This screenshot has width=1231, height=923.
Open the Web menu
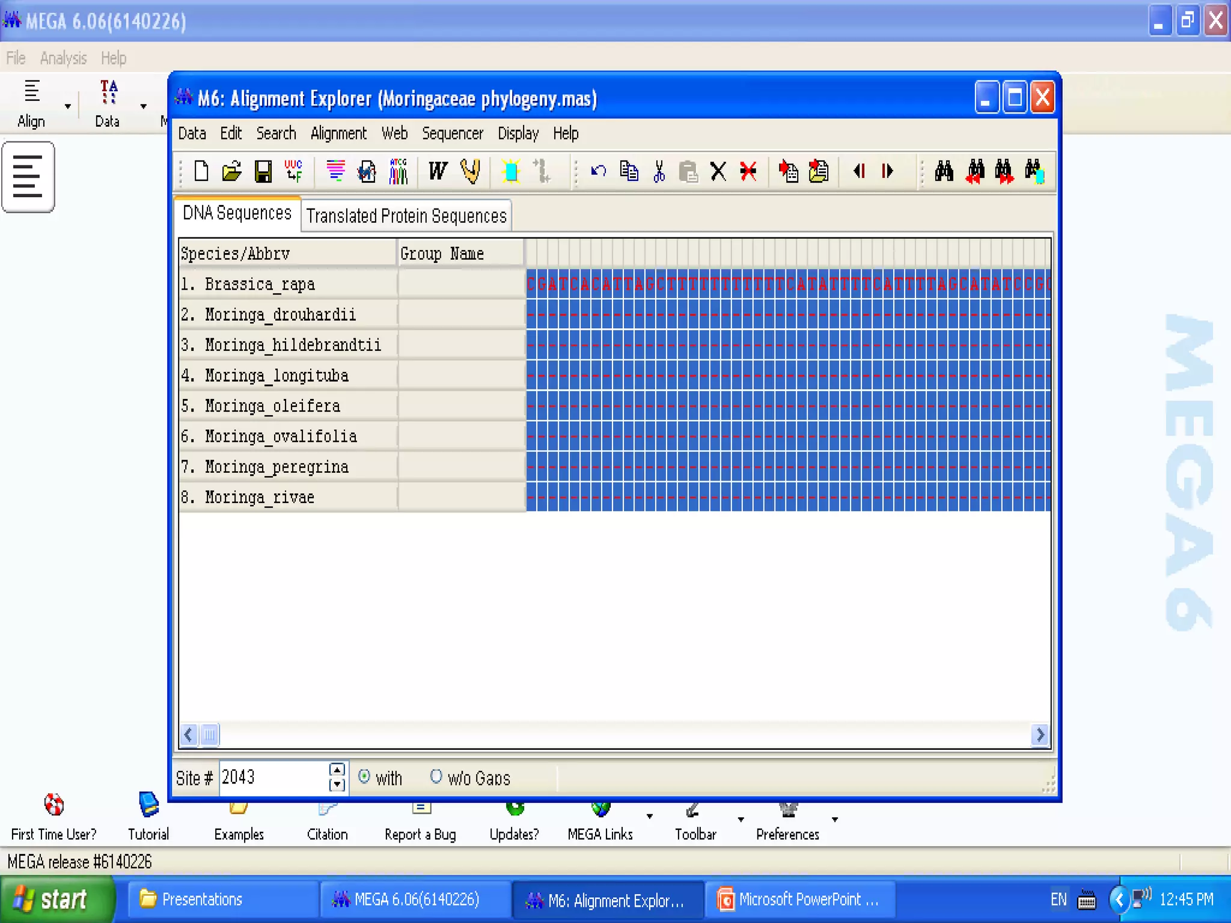pos(394,133)
